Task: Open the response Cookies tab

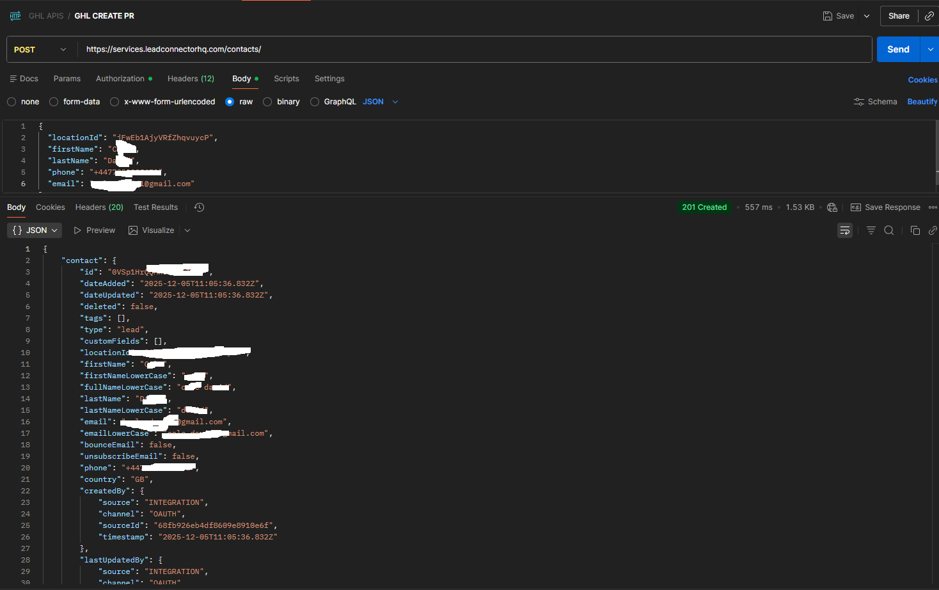Action: (51, 207)
